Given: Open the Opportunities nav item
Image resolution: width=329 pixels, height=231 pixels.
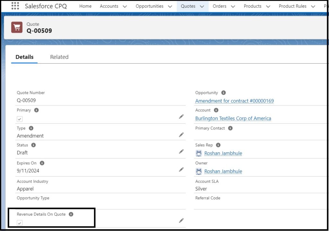Looking at the screenshot, I should [x=149, y=6].
